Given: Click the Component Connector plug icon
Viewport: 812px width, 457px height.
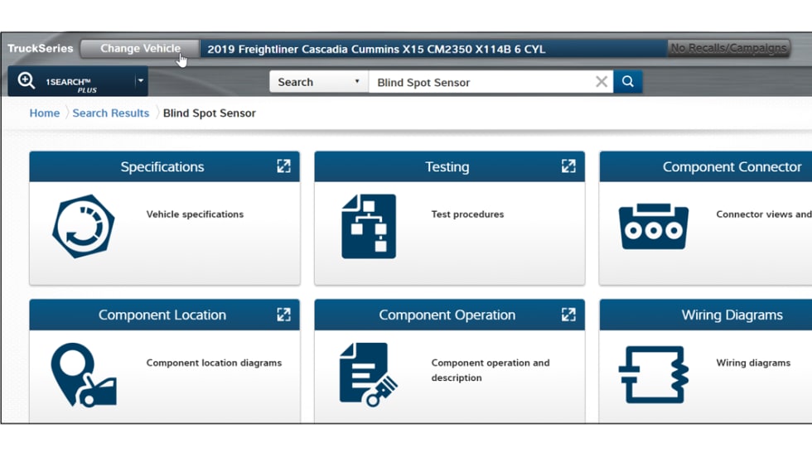Looking at the screenshot, I should point(653,226).
